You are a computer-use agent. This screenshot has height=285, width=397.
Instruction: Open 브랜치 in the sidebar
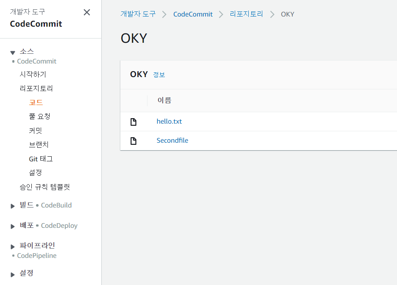pos(39,144)
